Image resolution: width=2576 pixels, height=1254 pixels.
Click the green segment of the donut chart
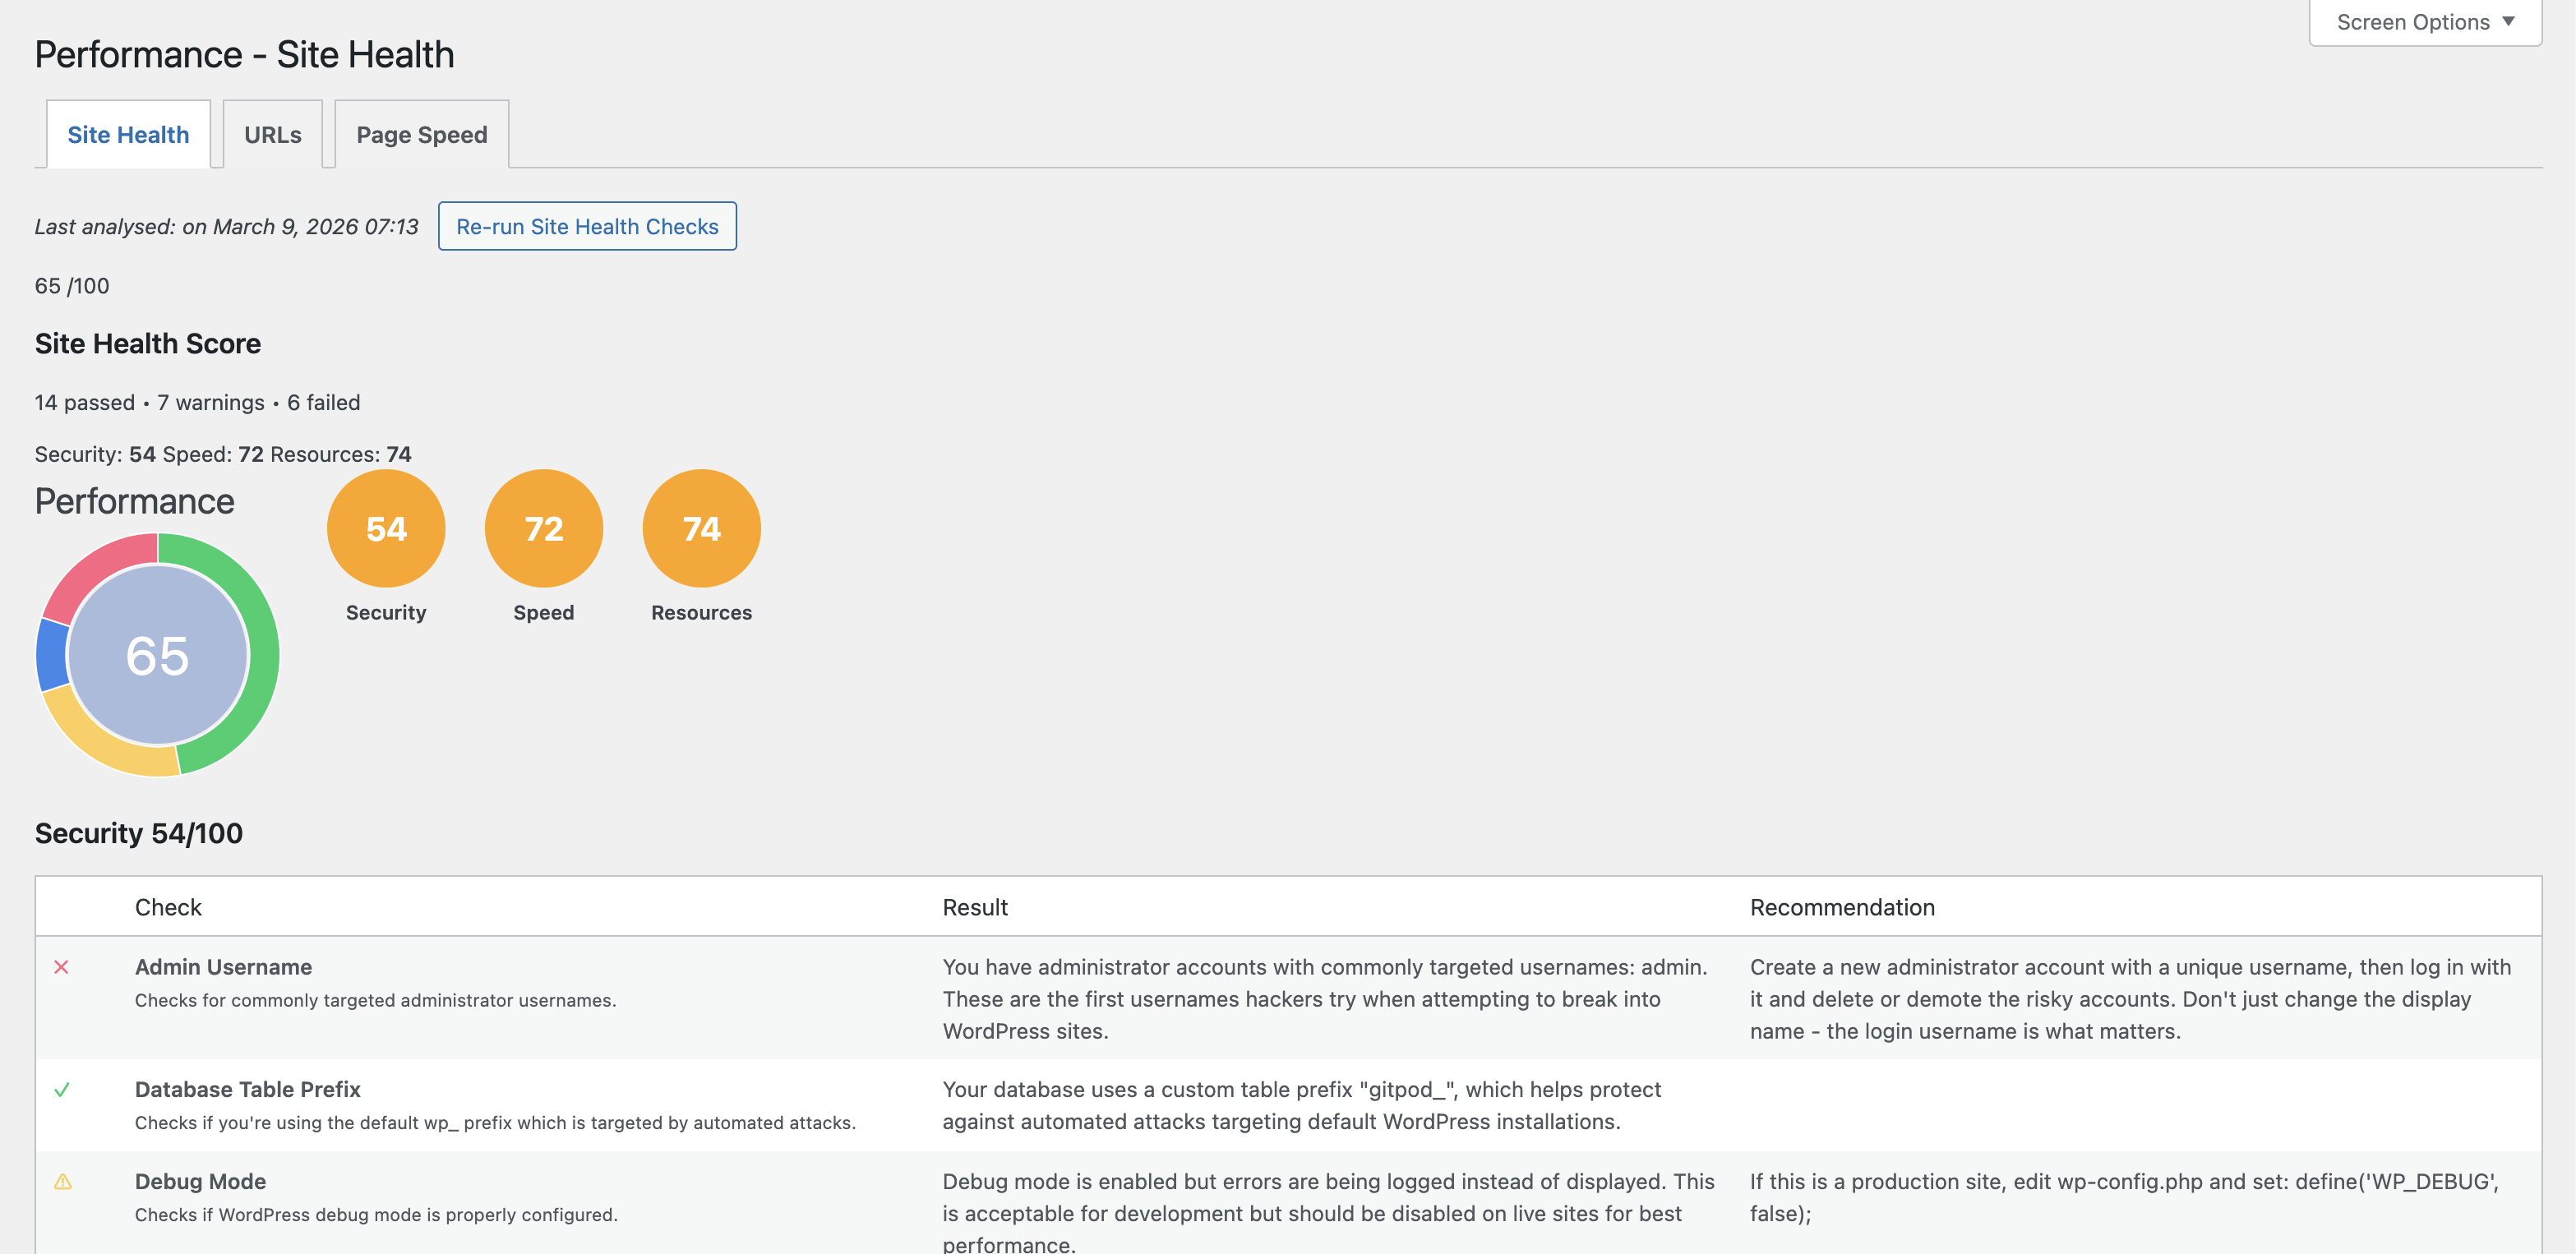(x=262, y=655)
